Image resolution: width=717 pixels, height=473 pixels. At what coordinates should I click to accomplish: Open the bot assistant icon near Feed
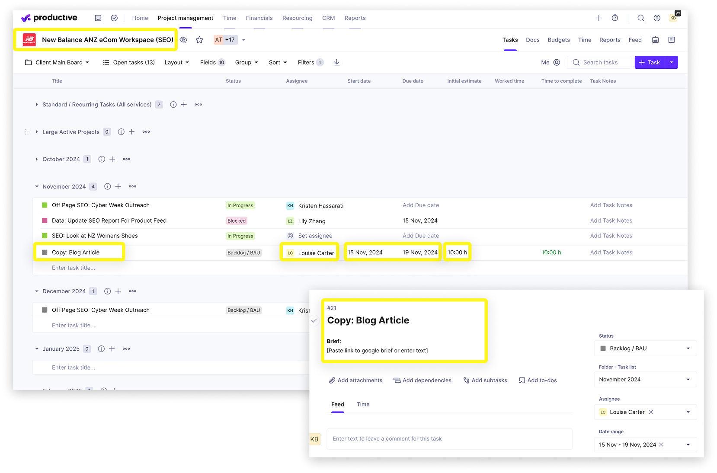click(656, 40)
